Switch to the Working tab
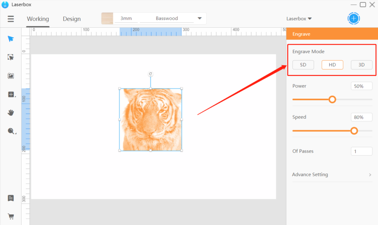 tap(38, 19)
